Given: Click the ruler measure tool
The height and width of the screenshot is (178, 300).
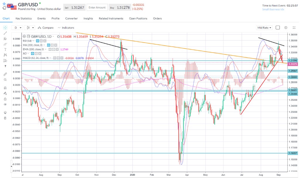Looking at the screenshot, I should [x=5, y=74].
